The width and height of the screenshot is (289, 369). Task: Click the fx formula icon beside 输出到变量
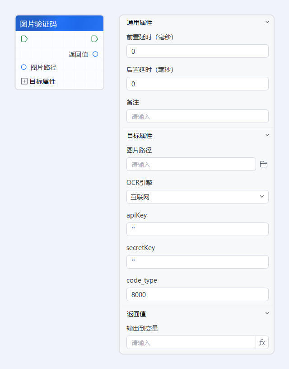262,342
